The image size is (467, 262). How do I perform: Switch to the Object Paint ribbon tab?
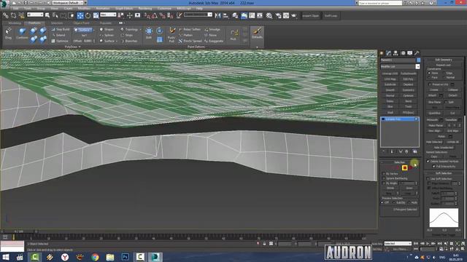coord(81,23)
